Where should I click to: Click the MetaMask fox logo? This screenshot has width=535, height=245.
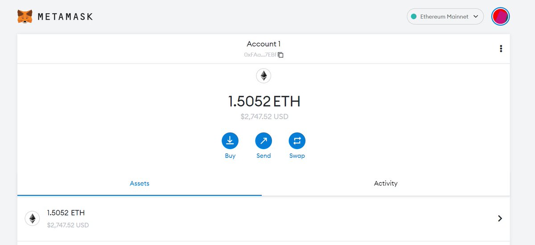25,17
